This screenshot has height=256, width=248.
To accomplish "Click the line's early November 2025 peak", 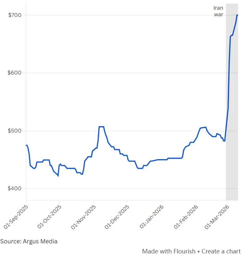I will [x=101, y=126].
